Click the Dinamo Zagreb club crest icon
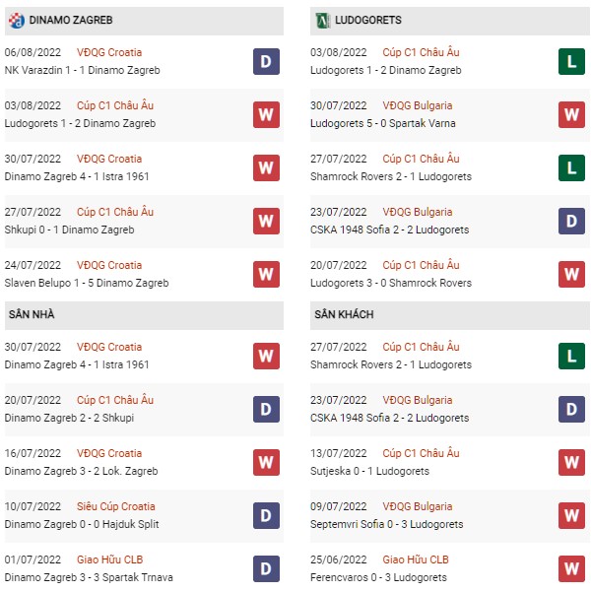This screenshot has width=591, height=592. 16,21
